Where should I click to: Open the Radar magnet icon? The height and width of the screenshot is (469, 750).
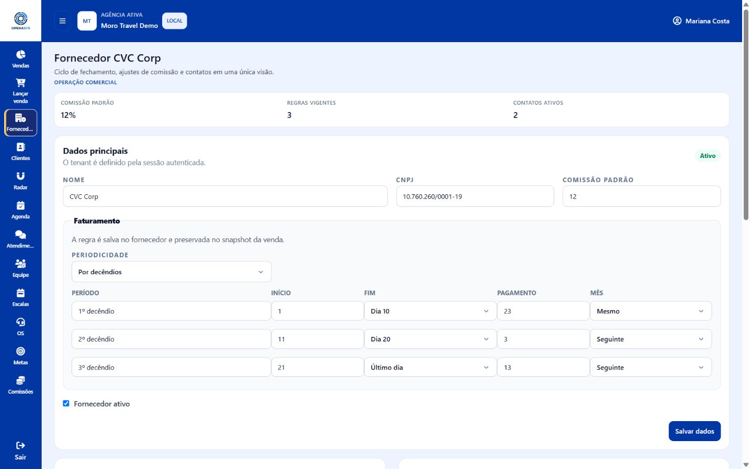[x=21, y=176]
